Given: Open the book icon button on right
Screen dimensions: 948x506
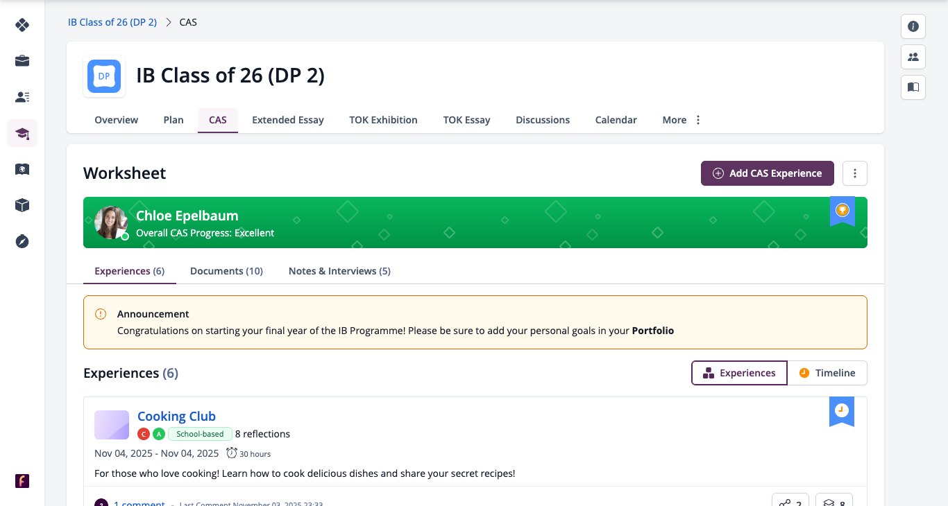Looking at the screenshot, I should tap(913, 87).
